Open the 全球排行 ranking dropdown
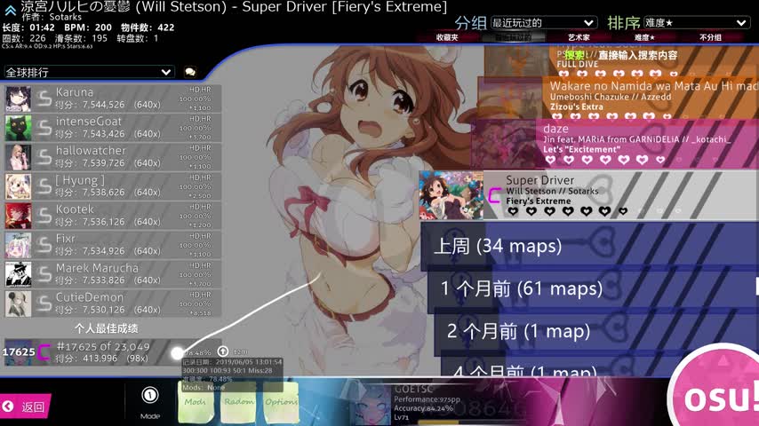The image size is (759, 426). click(x=89, y=72)
